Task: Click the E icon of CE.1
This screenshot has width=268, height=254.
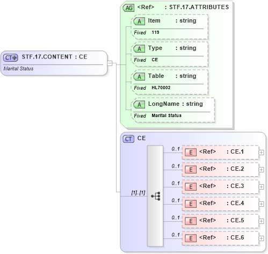Action: pos(191,153)
